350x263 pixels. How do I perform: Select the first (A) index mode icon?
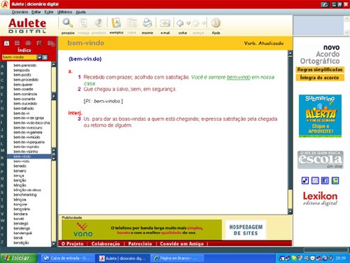click(6, 43)
